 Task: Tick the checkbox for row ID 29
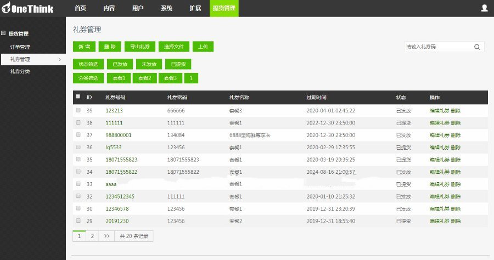pos(78,221)
